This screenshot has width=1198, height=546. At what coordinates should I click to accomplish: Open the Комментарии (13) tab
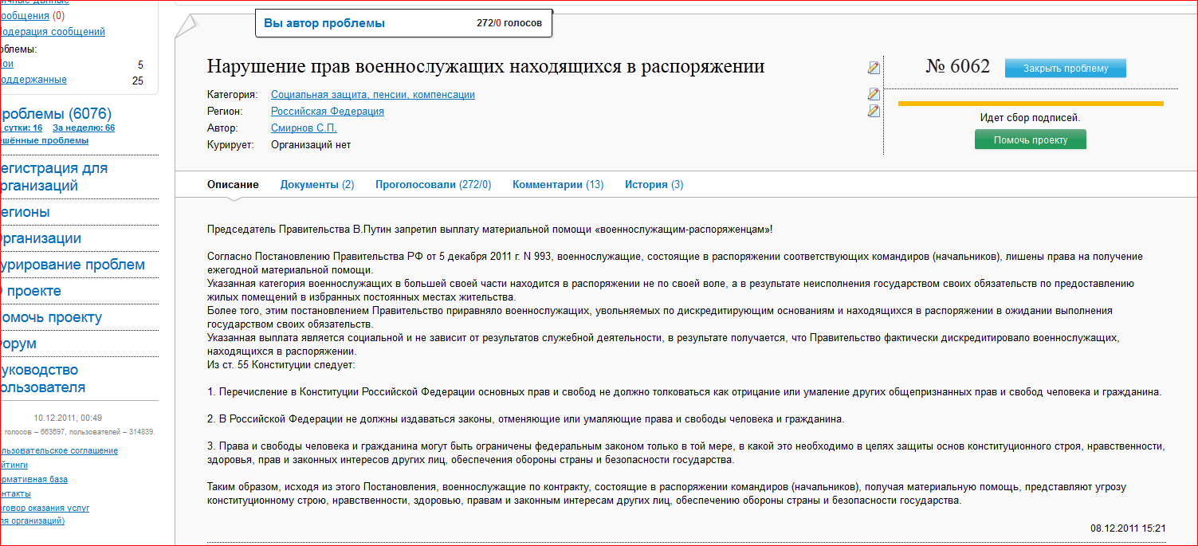pos(557,185)
